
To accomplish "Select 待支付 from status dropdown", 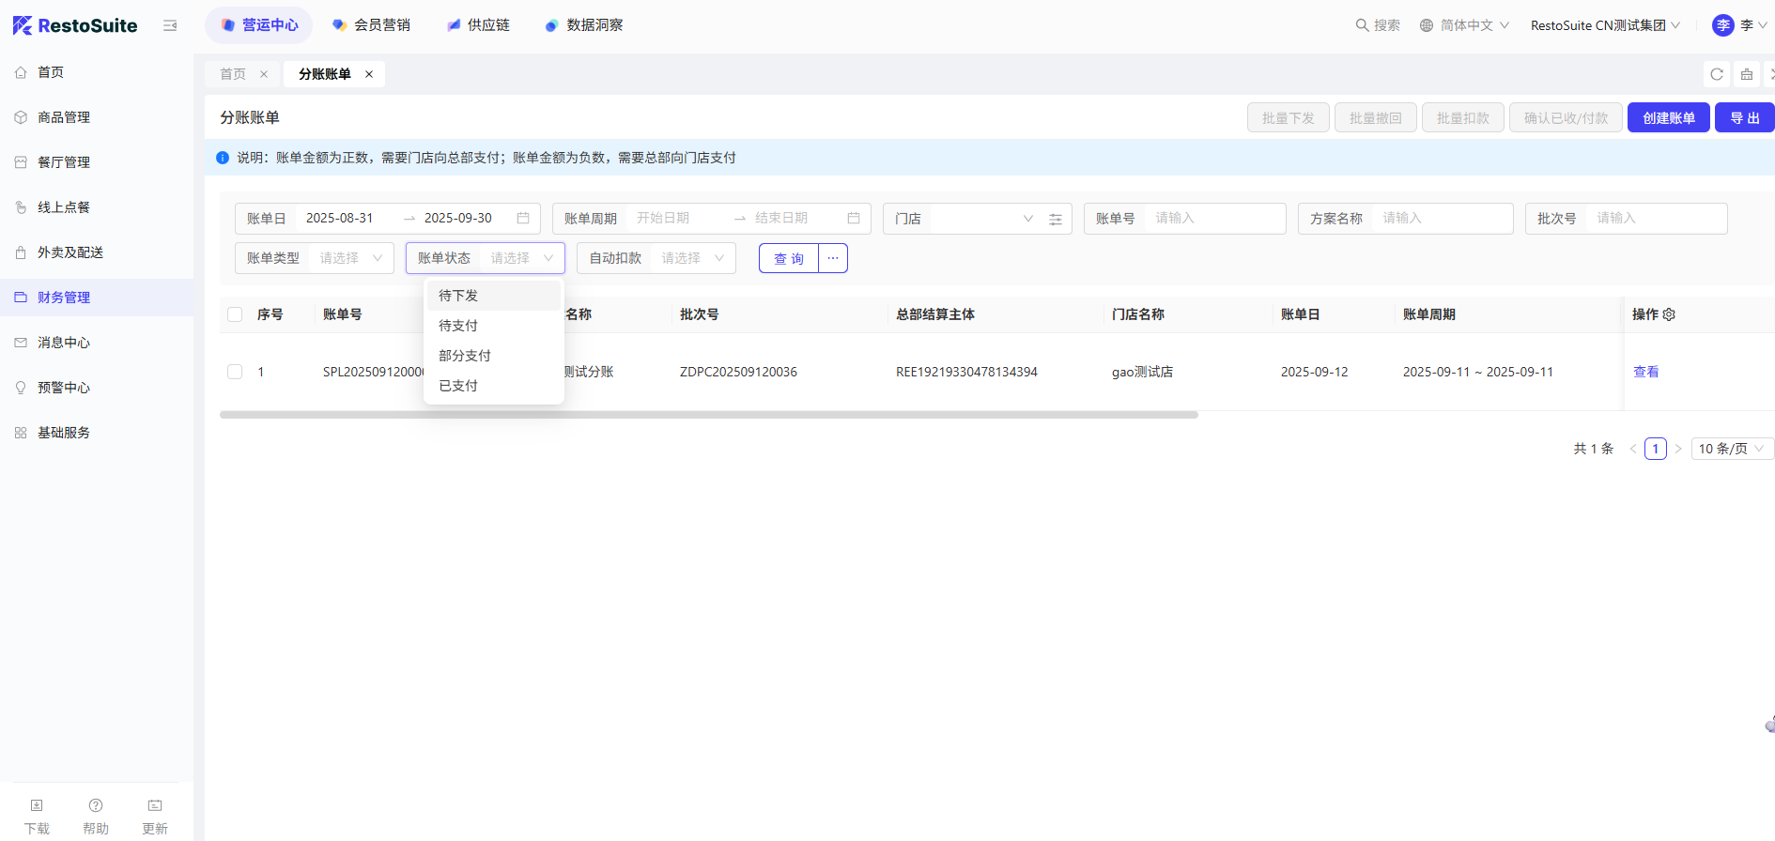I will [458, 326].
